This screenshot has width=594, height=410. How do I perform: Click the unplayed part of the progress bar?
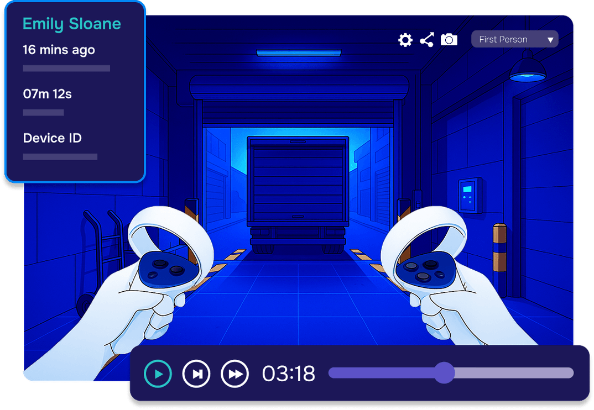[x=514, y=373]
